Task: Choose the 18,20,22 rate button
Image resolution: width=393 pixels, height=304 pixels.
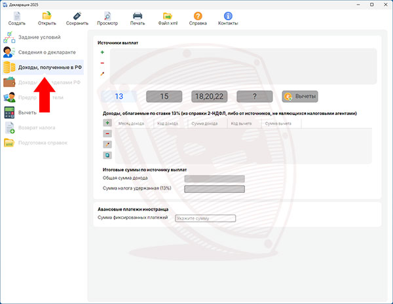Action: [x=209, y=96]
